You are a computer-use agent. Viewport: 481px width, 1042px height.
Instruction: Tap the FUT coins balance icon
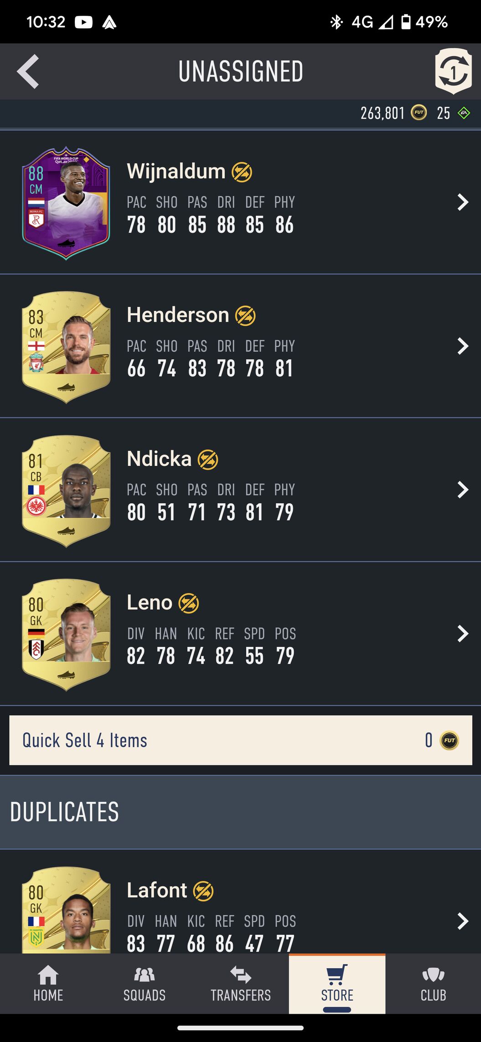(x=419, y=113)
